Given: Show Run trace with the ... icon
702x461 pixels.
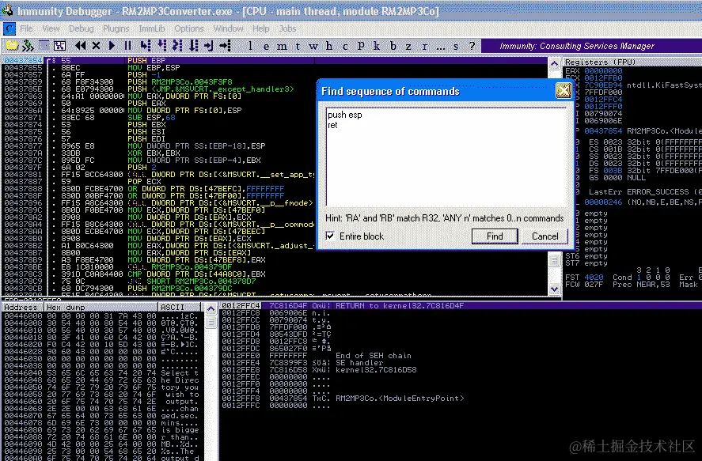Looking at the screenshot, I should point(441,47).
